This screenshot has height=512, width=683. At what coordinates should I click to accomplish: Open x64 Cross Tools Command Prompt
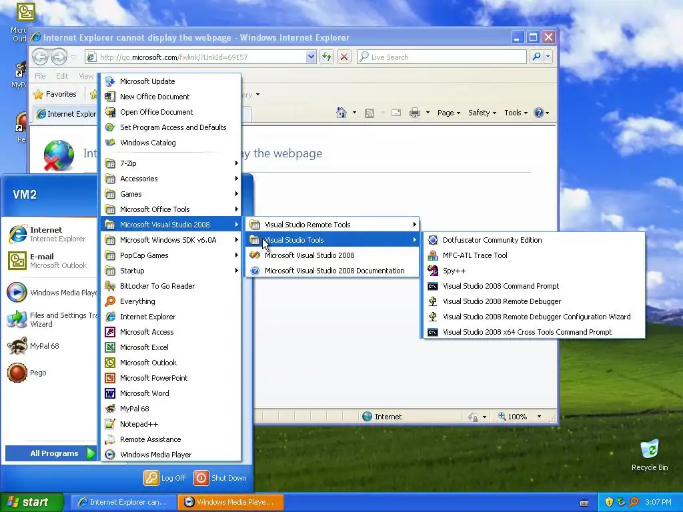[534, 332]
